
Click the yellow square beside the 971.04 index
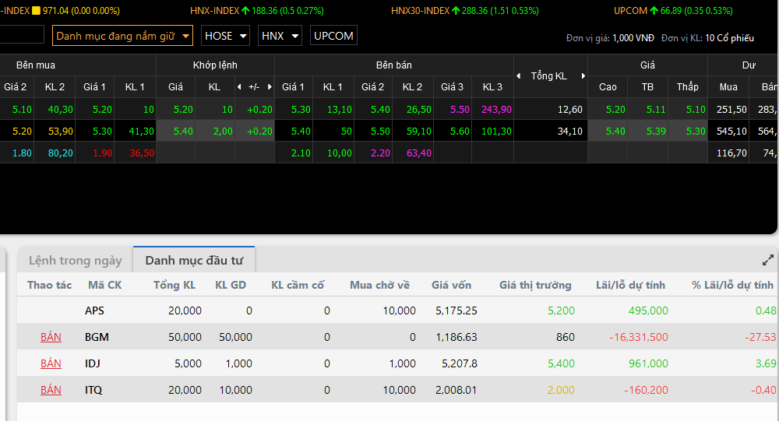coord(37,10)
